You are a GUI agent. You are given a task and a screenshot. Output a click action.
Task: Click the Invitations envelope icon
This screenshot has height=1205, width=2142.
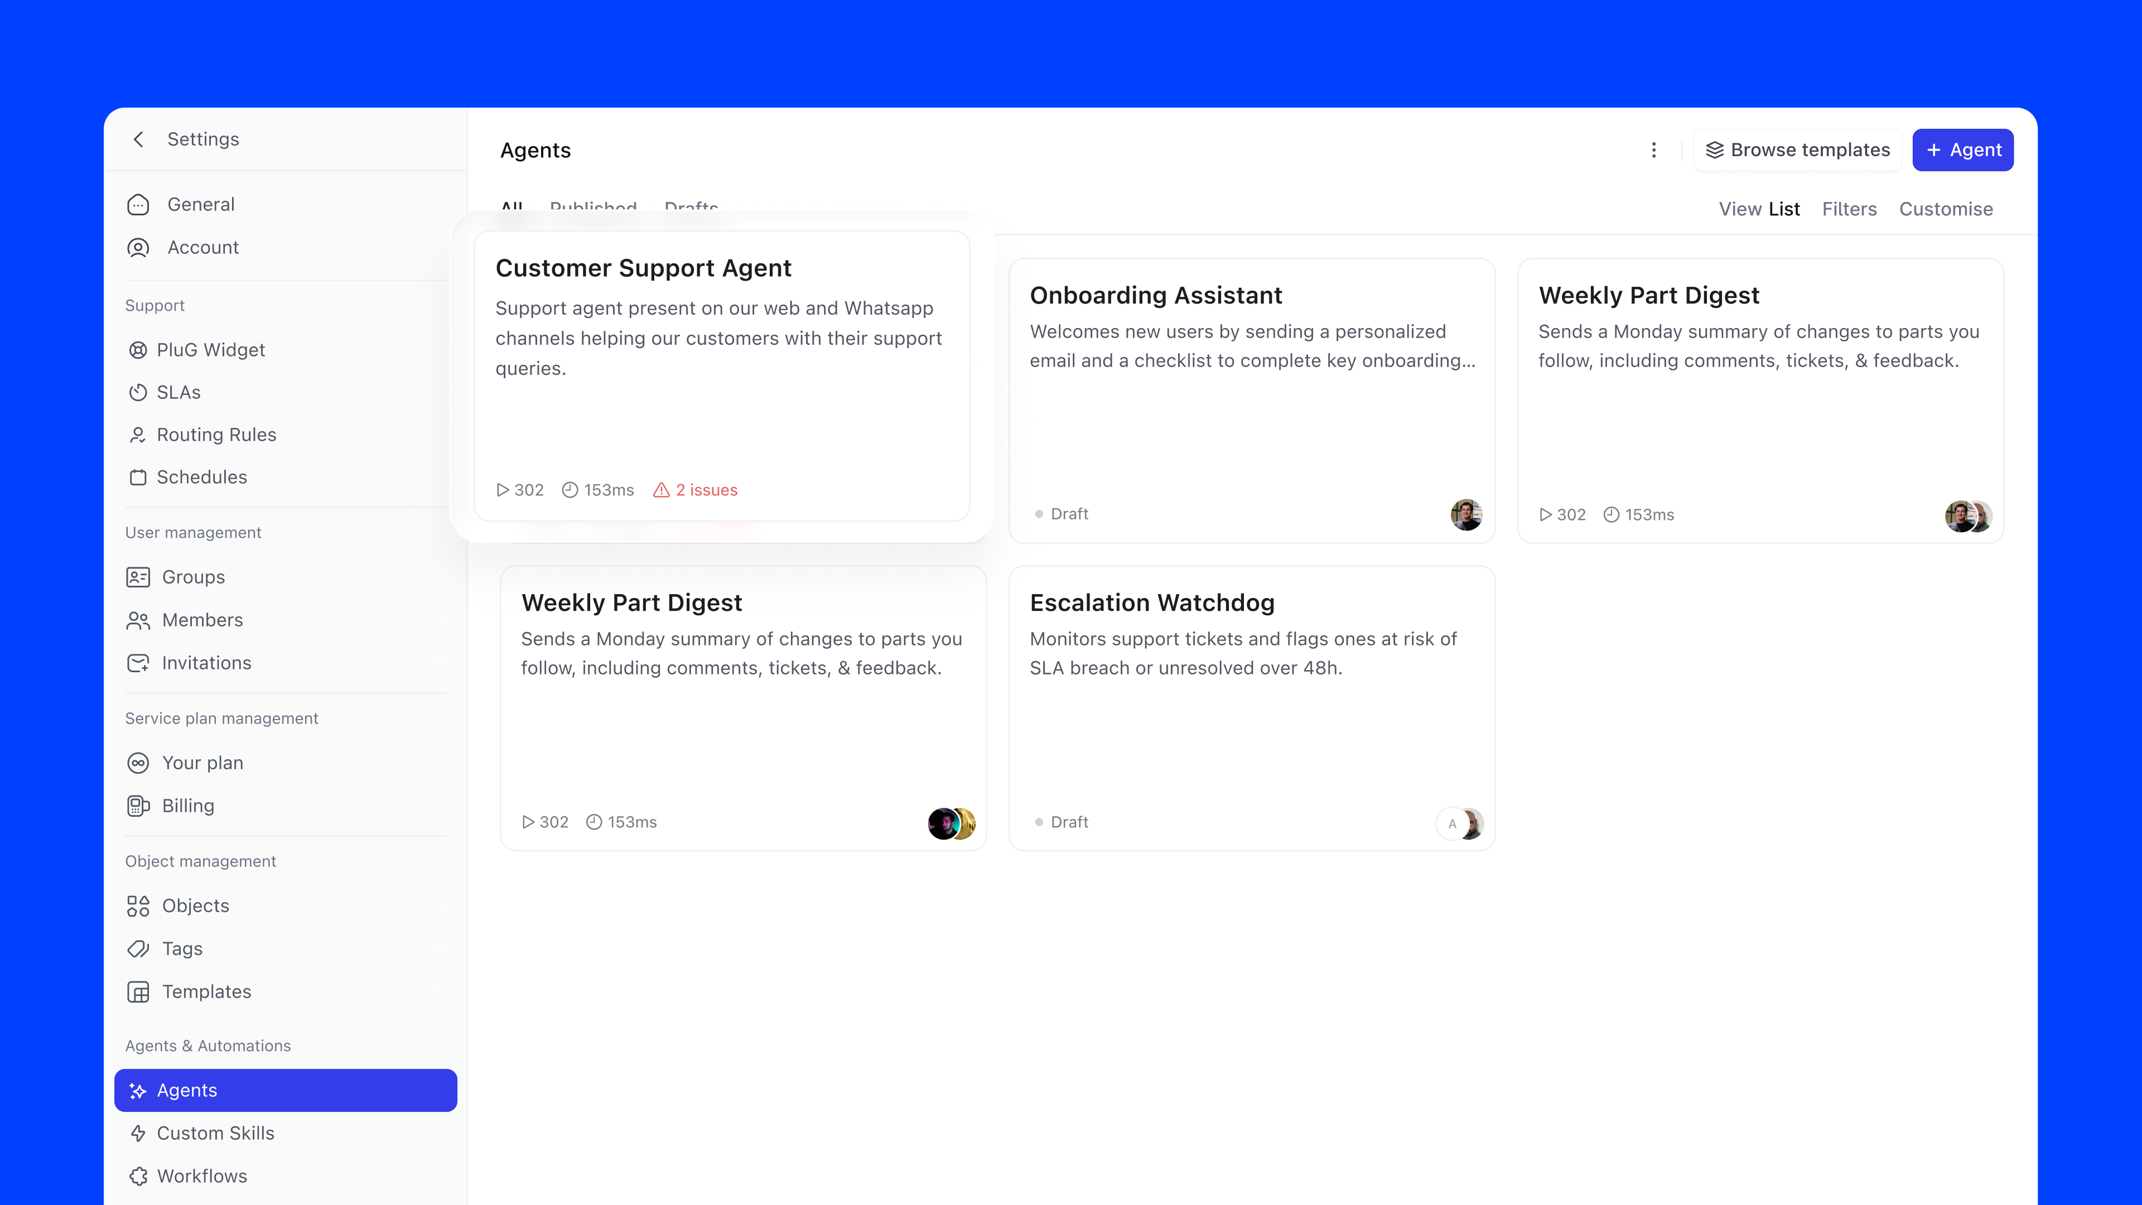(x=138, y=663)
